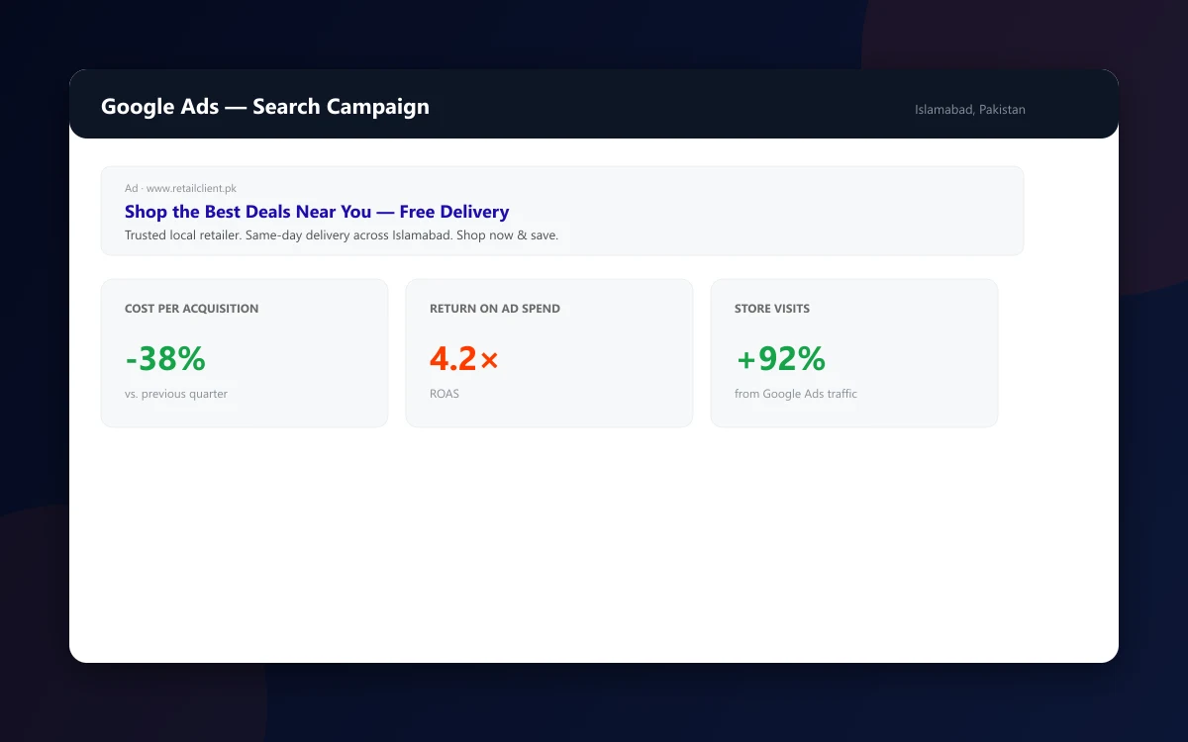Click the ad URL www.retailclient.pk
The height and width of the screenshot is (742, 1188).
191,188
